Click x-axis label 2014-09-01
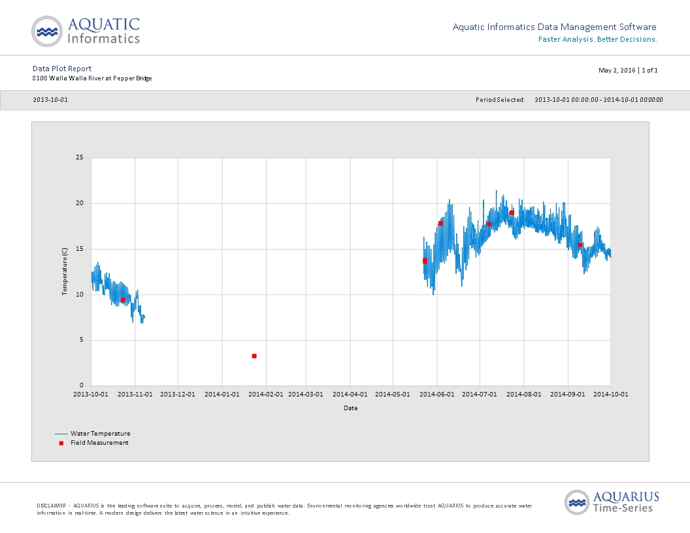Viewport: 690px width, 533px height. coord(568,394)
